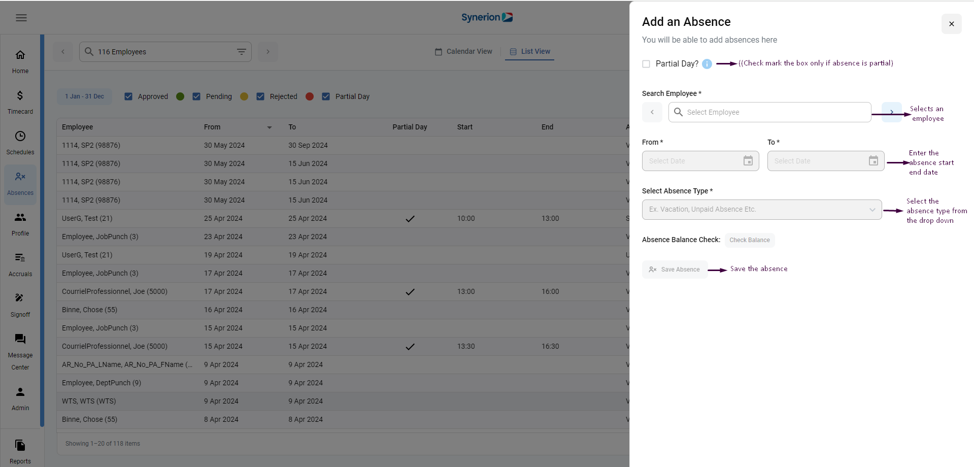Select row Binne, Chose (55) 16 Apr 2024

[x=343, y=310]
